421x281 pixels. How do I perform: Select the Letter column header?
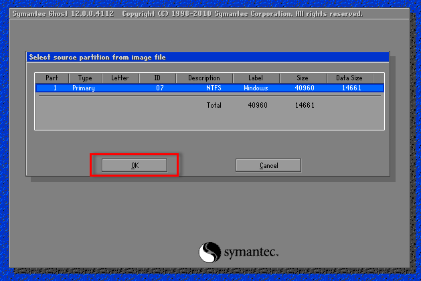tap(120, 78)
